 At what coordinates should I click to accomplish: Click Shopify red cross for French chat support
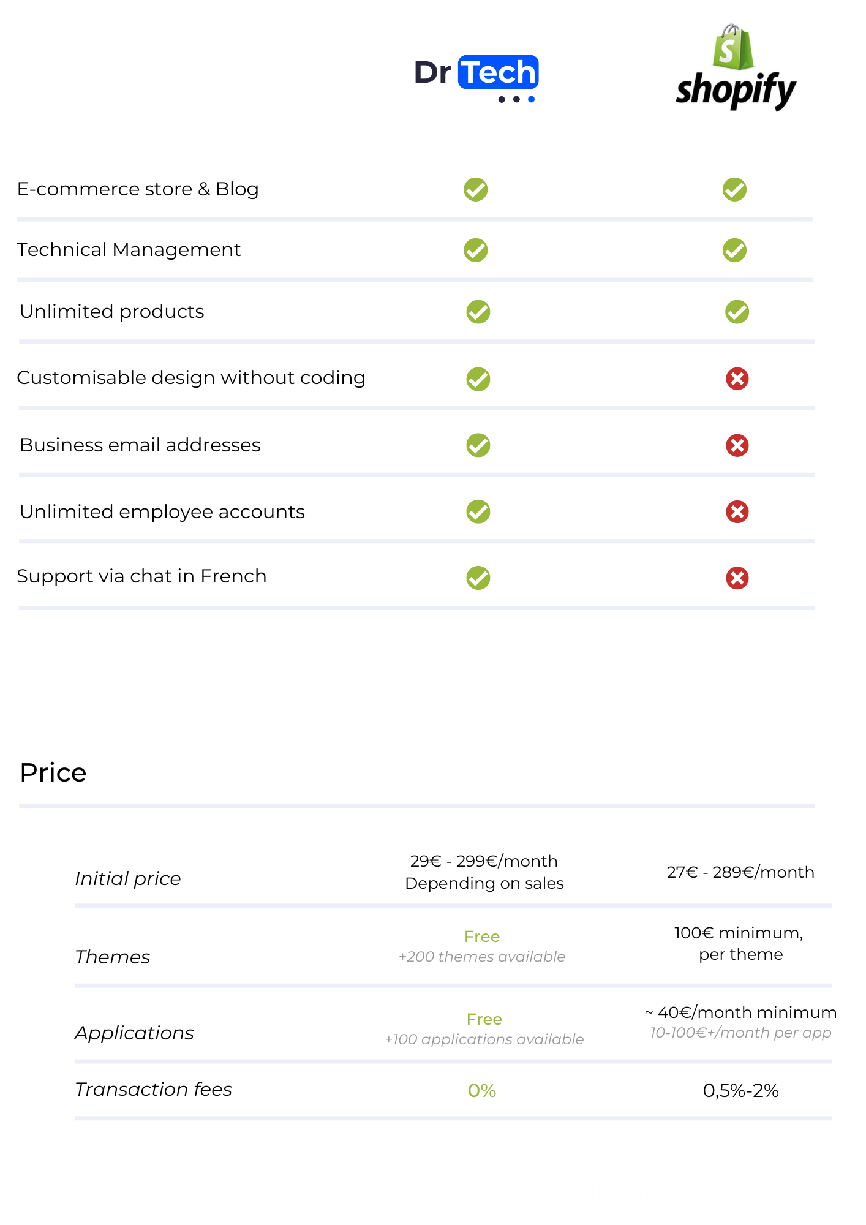737,578
